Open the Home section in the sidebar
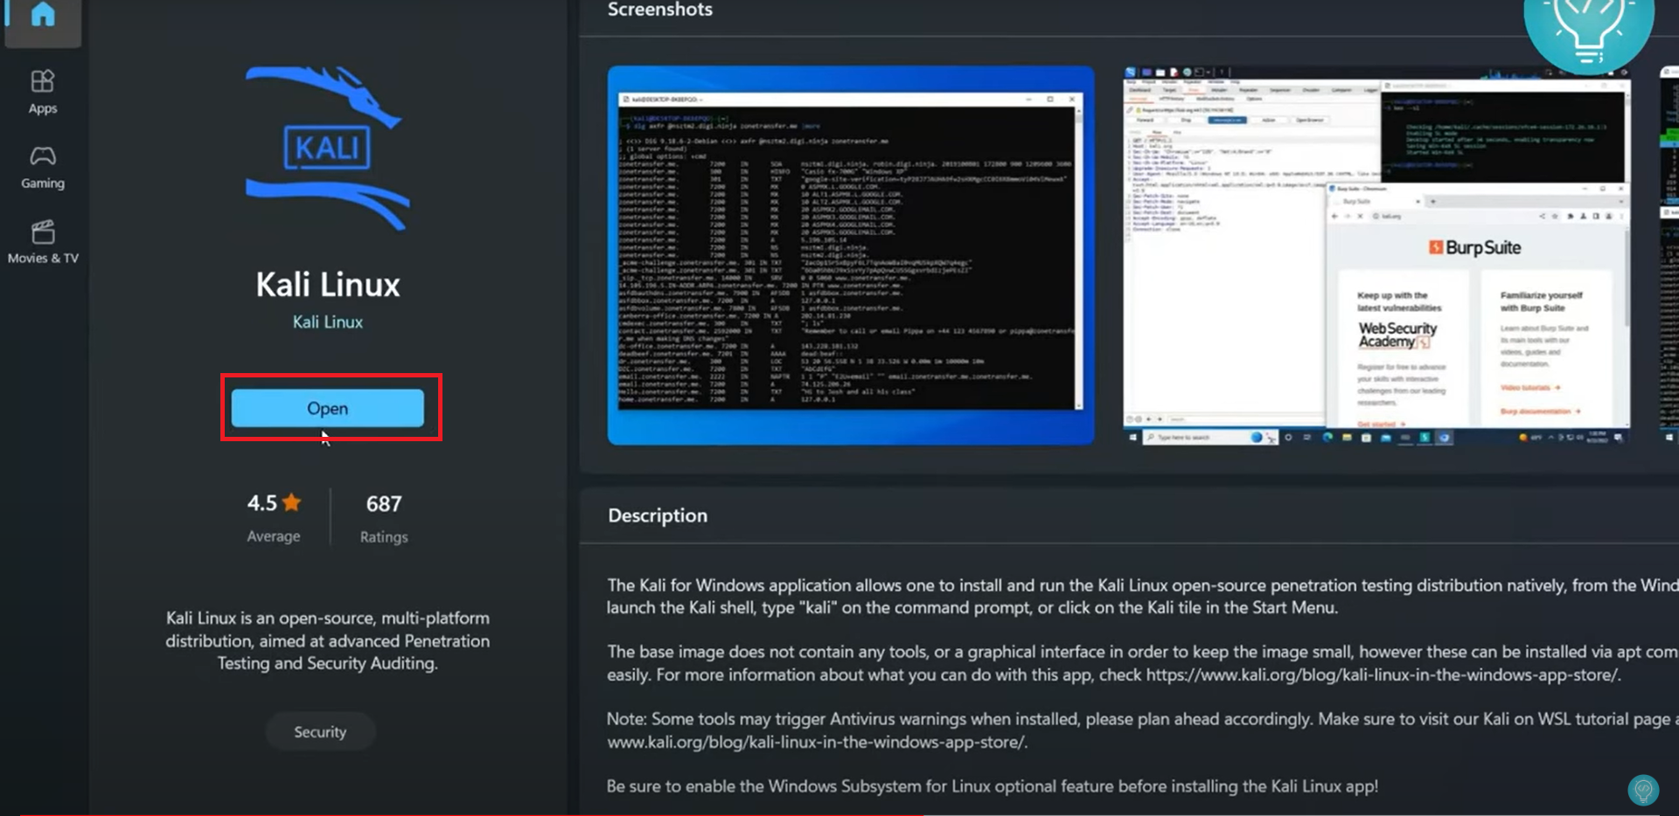 (x=41, y=16)
